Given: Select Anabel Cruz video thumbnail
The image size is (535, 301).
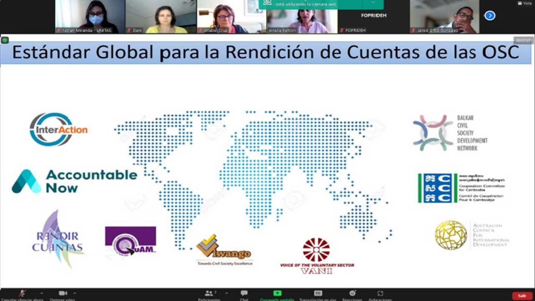Looking at the screenshot, I should (232, 17).
